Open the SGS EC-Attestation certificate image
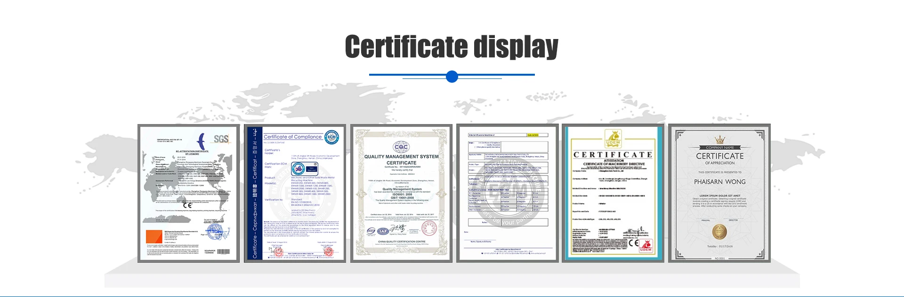 pyautogui.click(x=188, y=193)
